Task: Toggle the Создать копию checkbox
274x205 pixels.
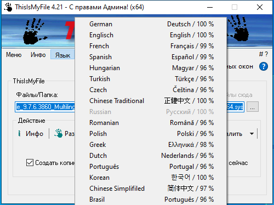Action: click(x=30, y=163)
